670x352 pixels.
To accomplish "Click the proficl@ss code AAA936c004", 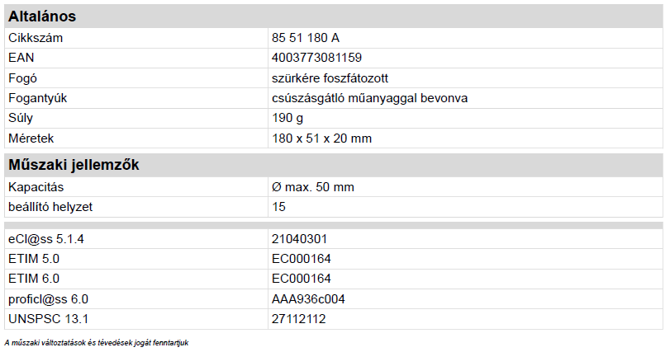I will click(x=308, y=298).
